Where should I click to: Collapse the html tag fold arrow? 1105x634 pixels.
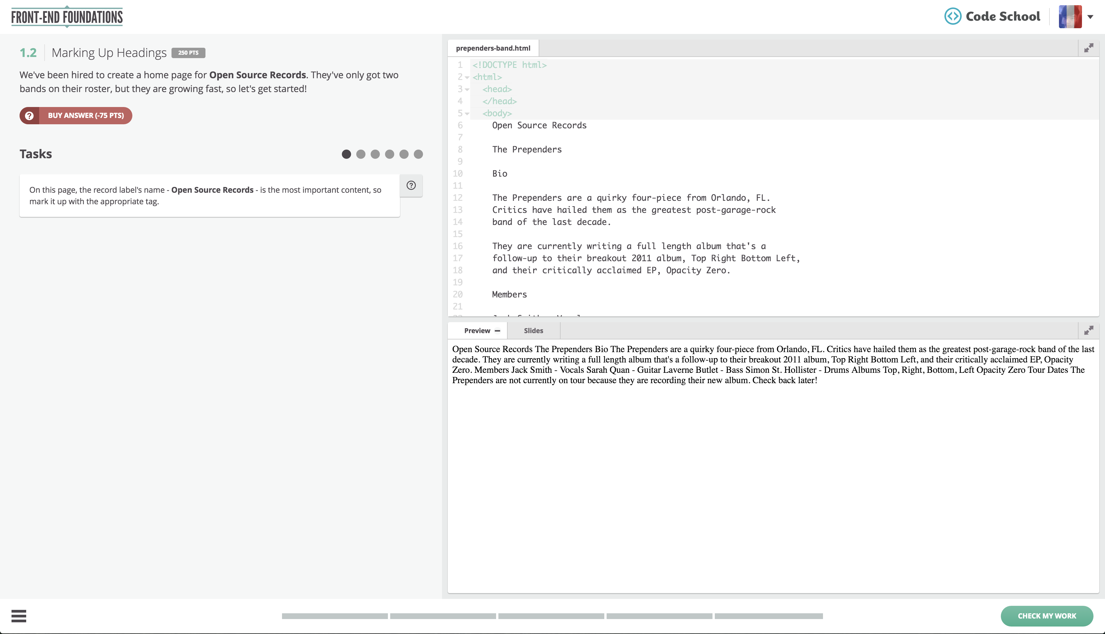pyautogui.click(x=467, y=77)
